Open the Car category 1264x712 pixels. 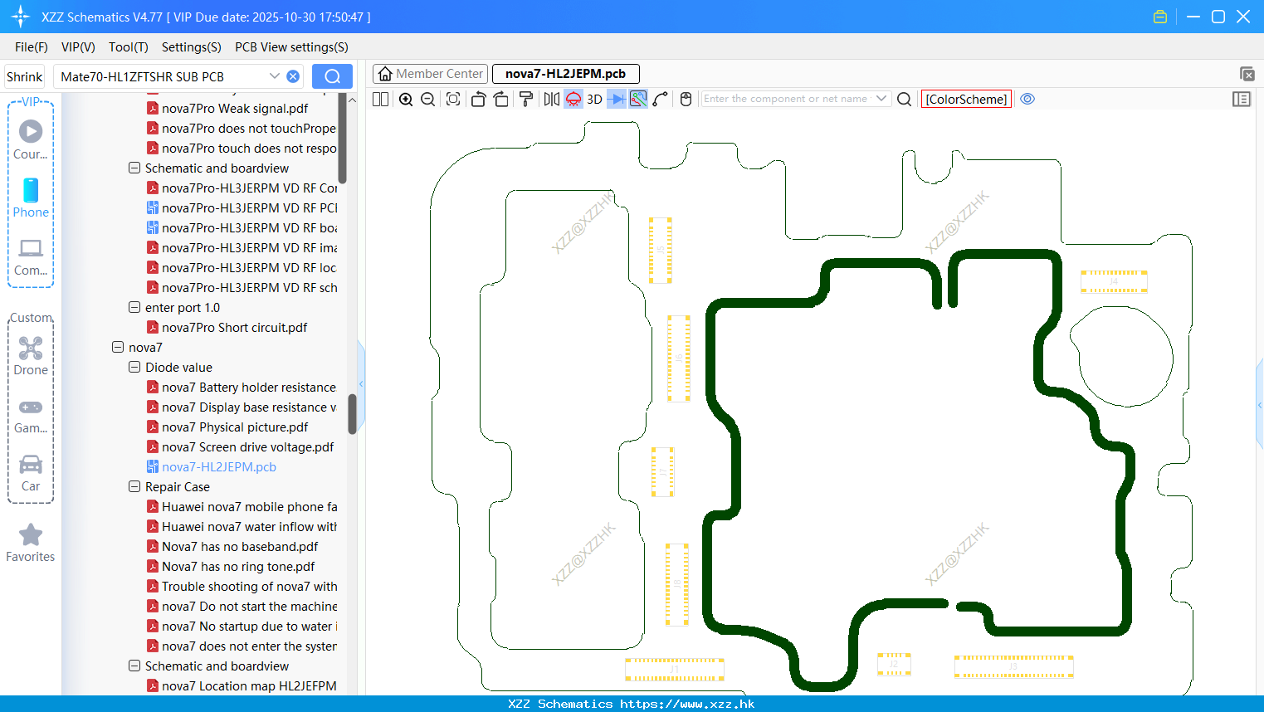pyautogui.click(x=31, y=473)
